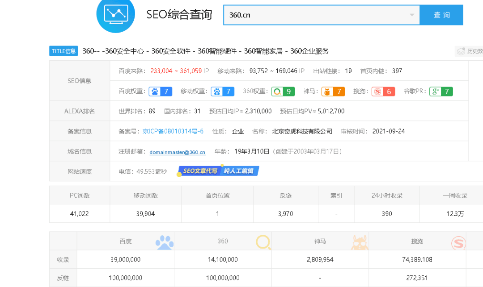
Task: Click the SEO信息 row header
Action: pos(80,81)
